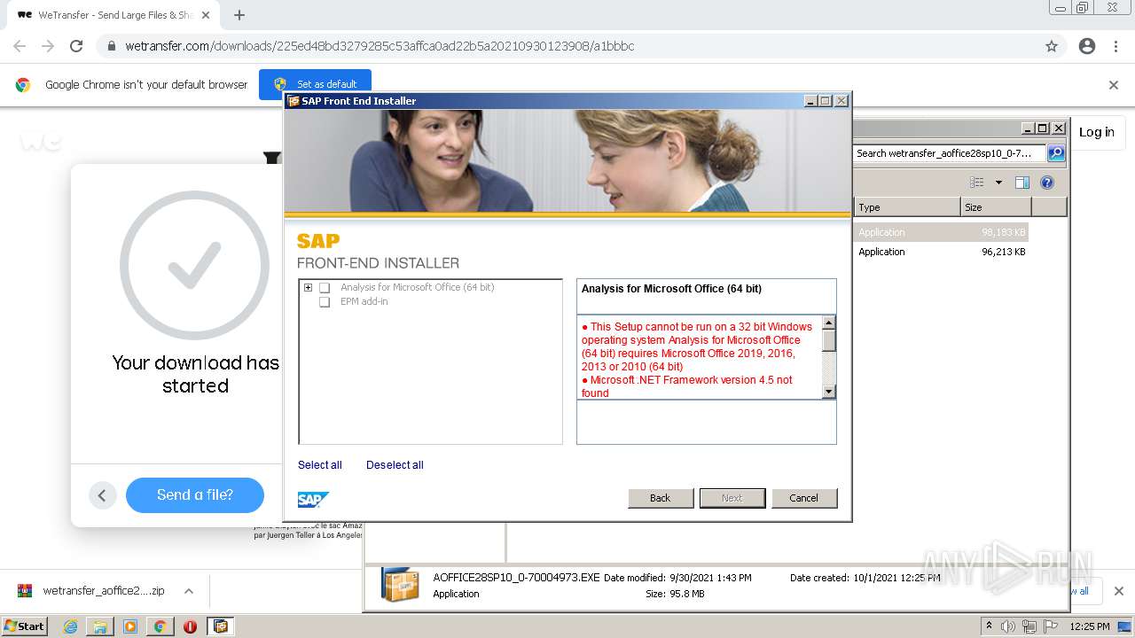Image resolution: width=1135 pixels, height=638 pixels.
Task: Click the search icon in Explorer window
Action: [1056, 153]
